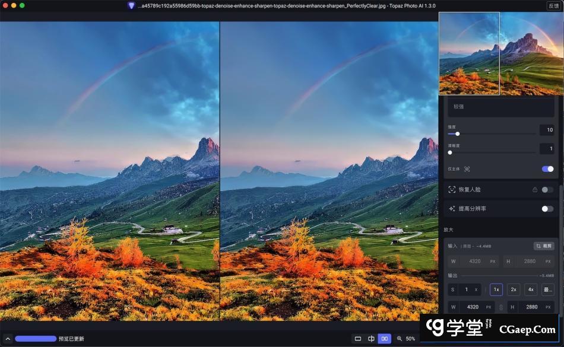564x347 pixels.
Task: Select the single view layout icon
Action: tap(357, 339)
